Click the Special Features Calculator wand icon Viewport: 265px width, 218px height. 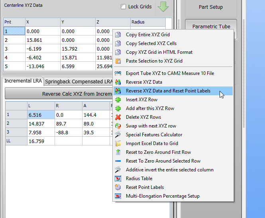pos(118,135)
